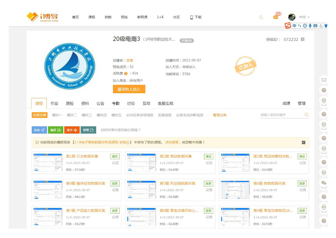Open the 1+X navigation menu
The width and height of the screenshot is (336, 238).
(x=160, y=17)
